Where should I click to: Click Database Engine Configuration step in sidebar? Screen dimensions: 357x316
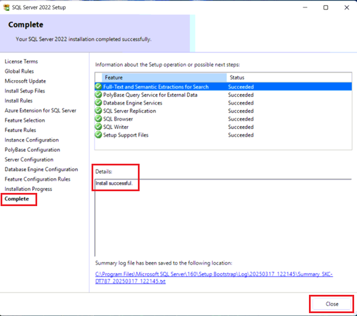point(41,169)
